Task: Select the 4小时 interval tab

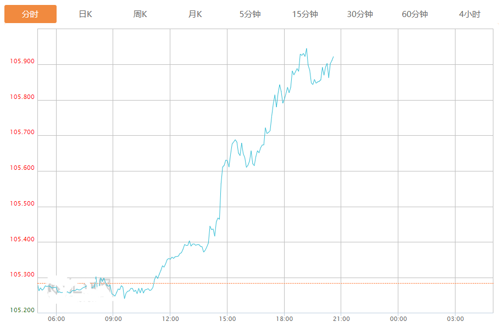Action: pyautogui.click(x=470, y=14)
